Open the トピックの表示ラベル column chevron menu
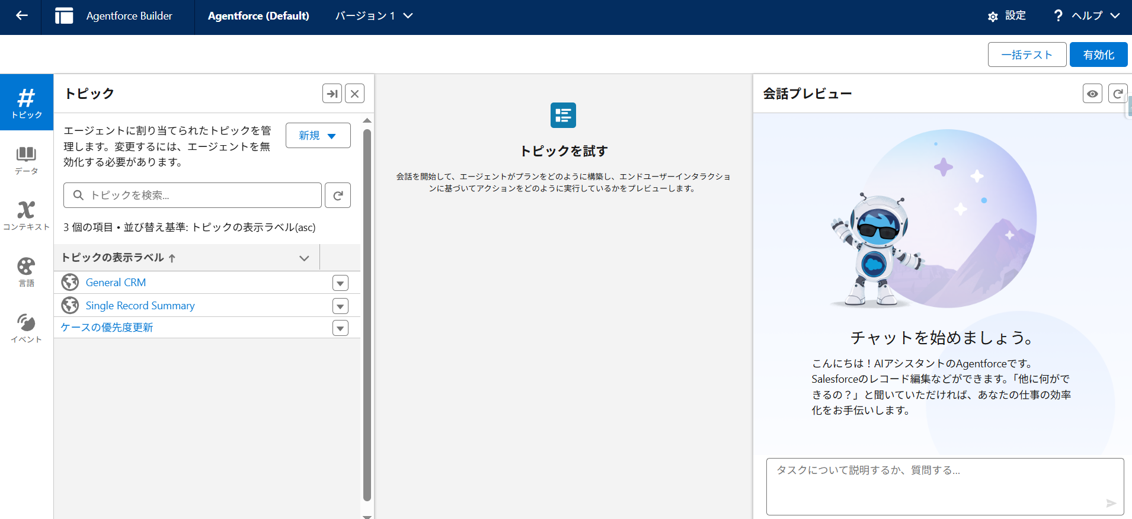The height and width of the screenshot is (519, 1132). [305, 258]
